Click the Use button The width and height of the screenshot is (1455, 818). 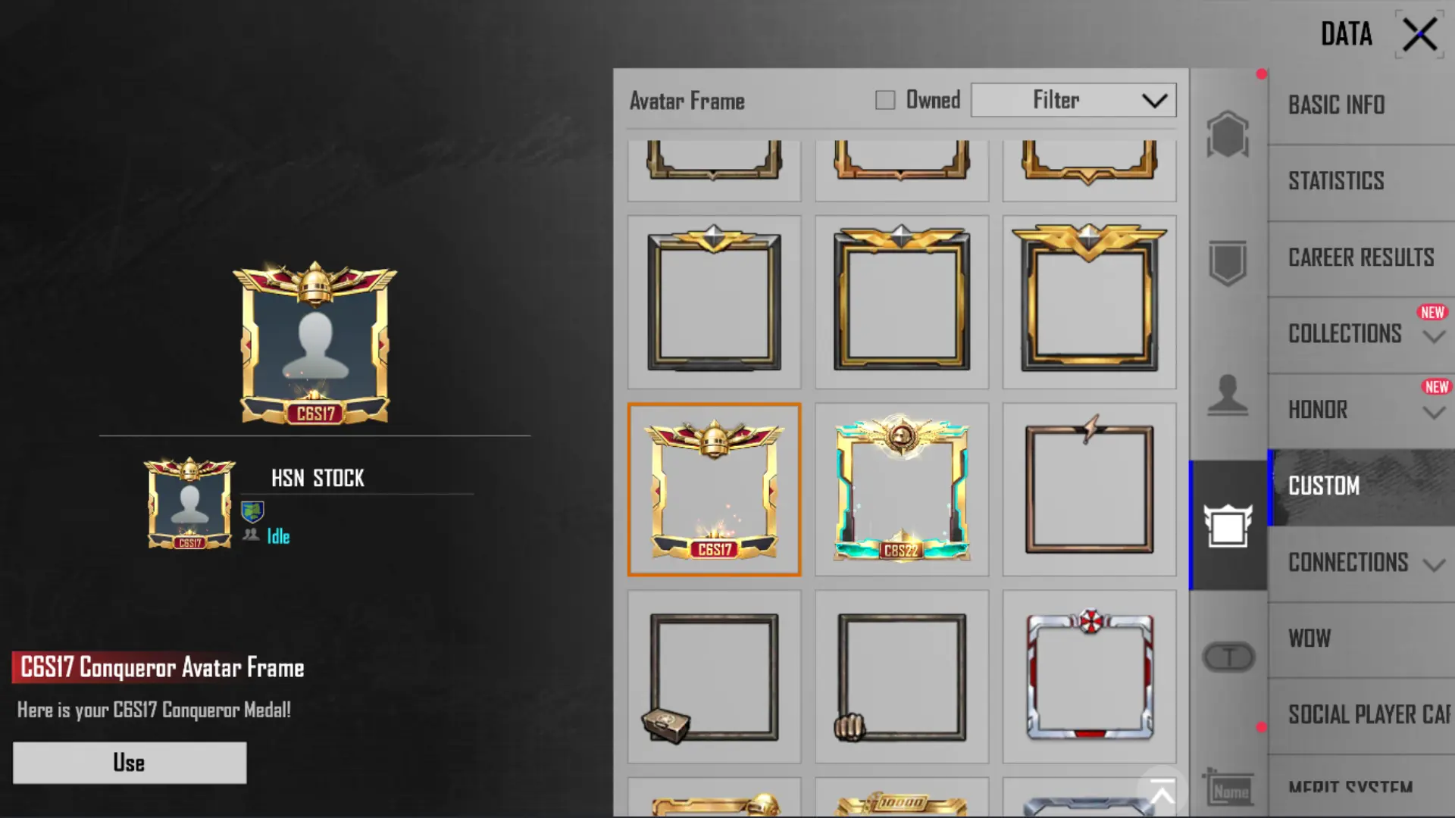tap(130, 763)
